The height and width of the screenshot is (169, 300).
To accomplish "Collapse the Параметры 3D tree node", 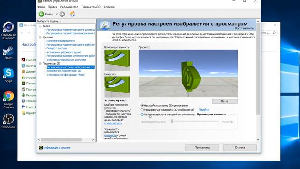I will pos(40,63).
